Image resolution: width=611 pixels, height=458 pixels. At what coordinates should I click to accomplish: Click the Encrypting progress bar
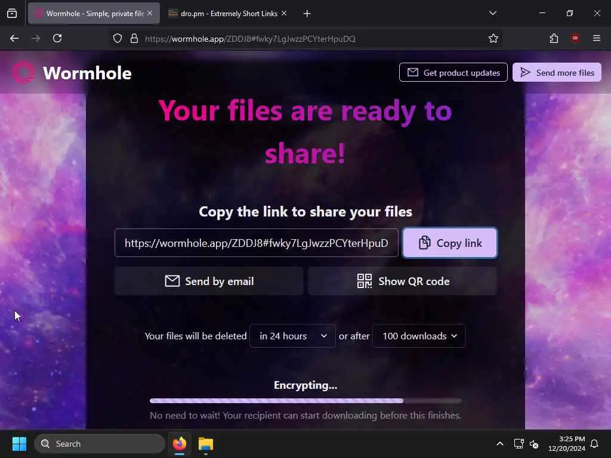(x=305, y=400)
